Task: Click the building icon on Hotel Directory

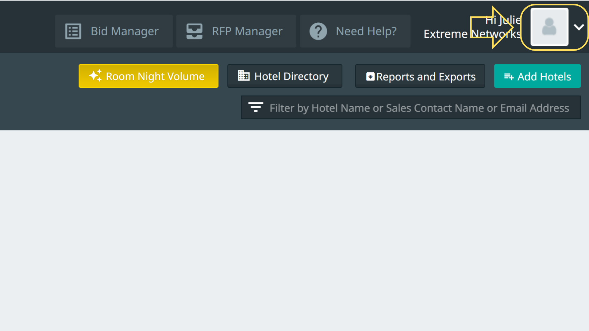Action: pos(244,76)
